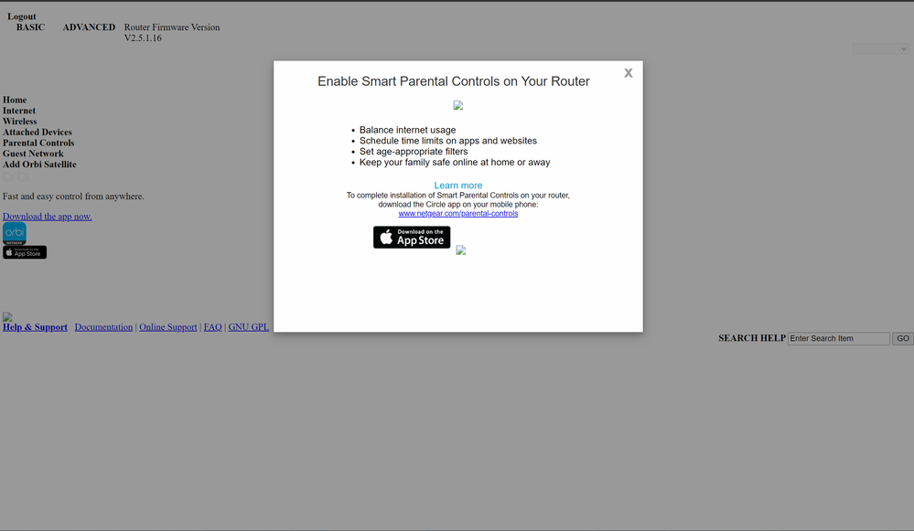
Task: Click the faded Orbi logo in sidebar
Action: pos(16,176)
